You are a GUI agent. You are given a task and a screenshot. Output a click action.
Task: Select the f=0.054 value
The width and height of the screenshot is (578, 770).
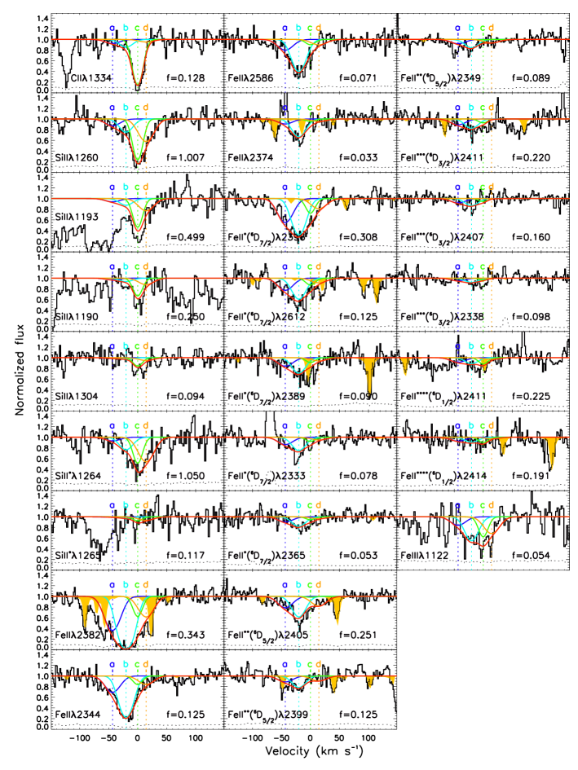pos(531,555)
